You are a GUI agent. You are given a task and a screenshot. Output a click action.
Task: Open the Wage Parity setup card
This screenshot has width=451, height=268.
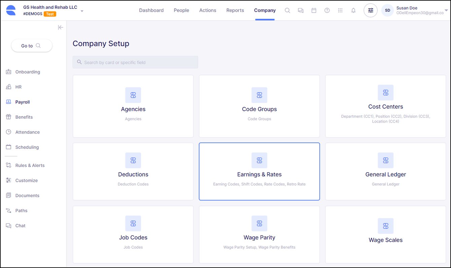pos(259,235)
